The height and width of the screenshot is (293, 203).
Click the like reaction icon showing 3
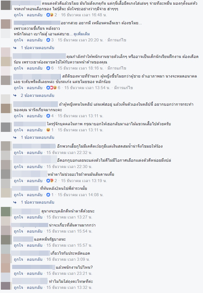48,40
